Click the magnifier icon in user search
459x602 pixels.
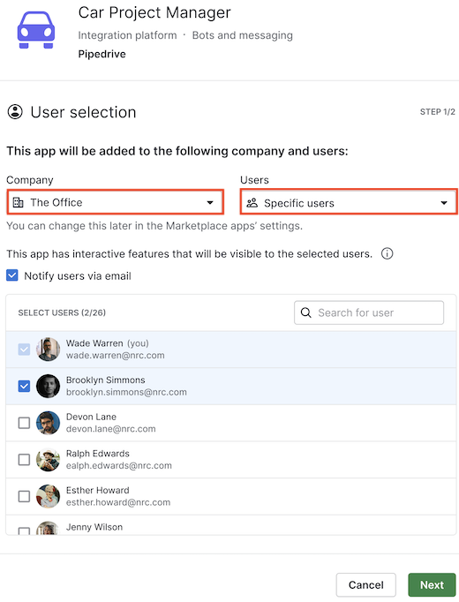[306, 312]
